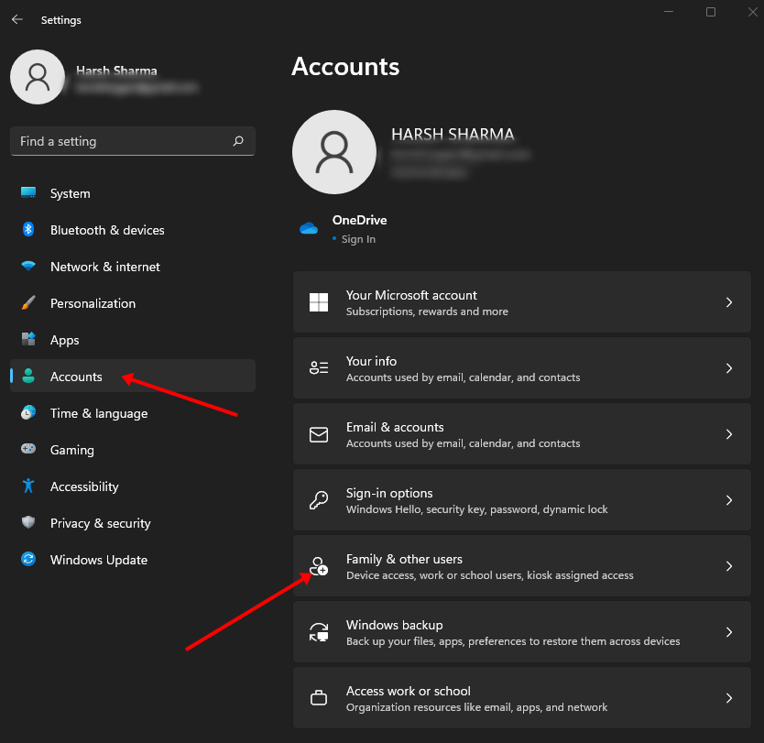This screenshot has height=743, width=764.
Task: Select Time & language in sidebar
Action: 99,413
